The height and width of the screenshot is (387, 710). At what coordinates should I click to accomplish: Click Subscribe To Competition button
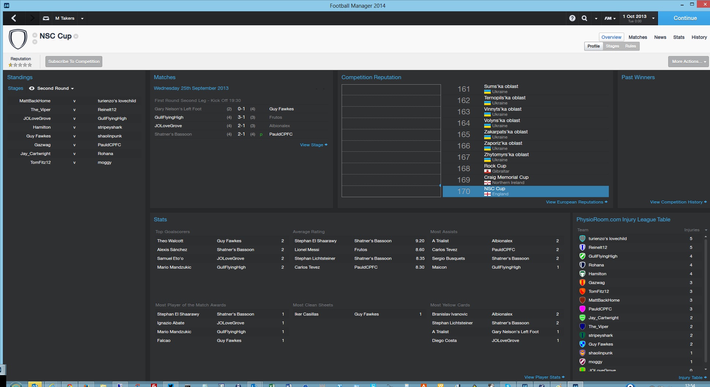(74, 62)
